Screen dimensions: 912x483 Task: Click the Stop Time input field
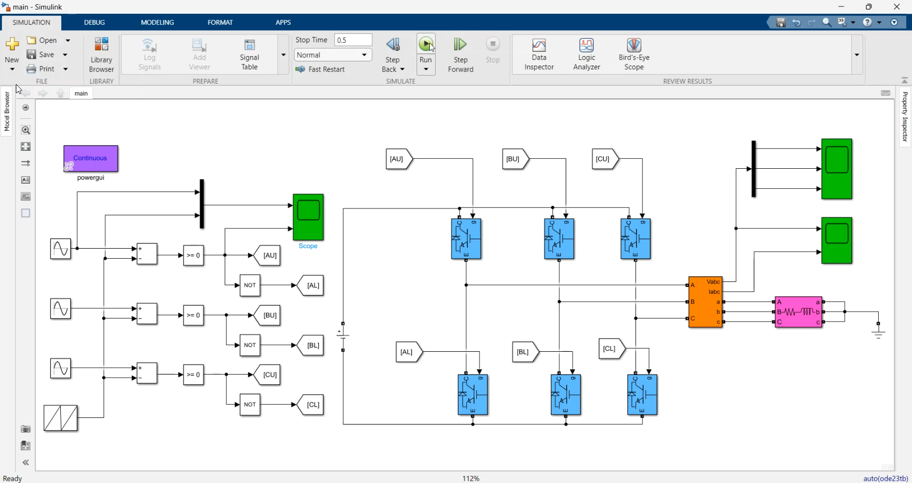[x=353, y=40]
